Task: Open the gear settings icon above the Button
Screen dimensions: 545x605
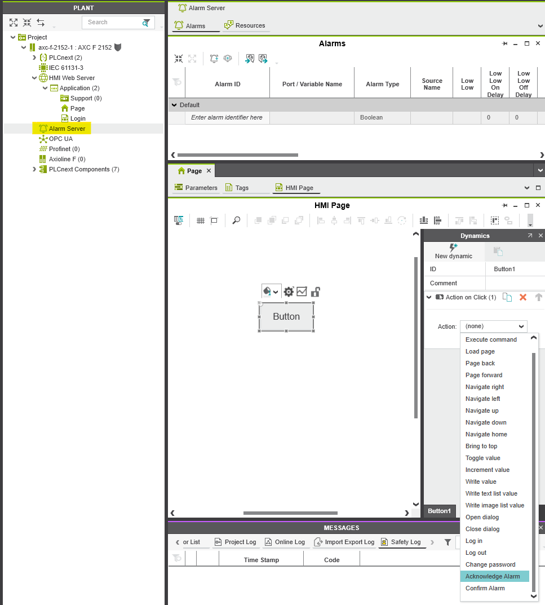Action: [289, 292]
